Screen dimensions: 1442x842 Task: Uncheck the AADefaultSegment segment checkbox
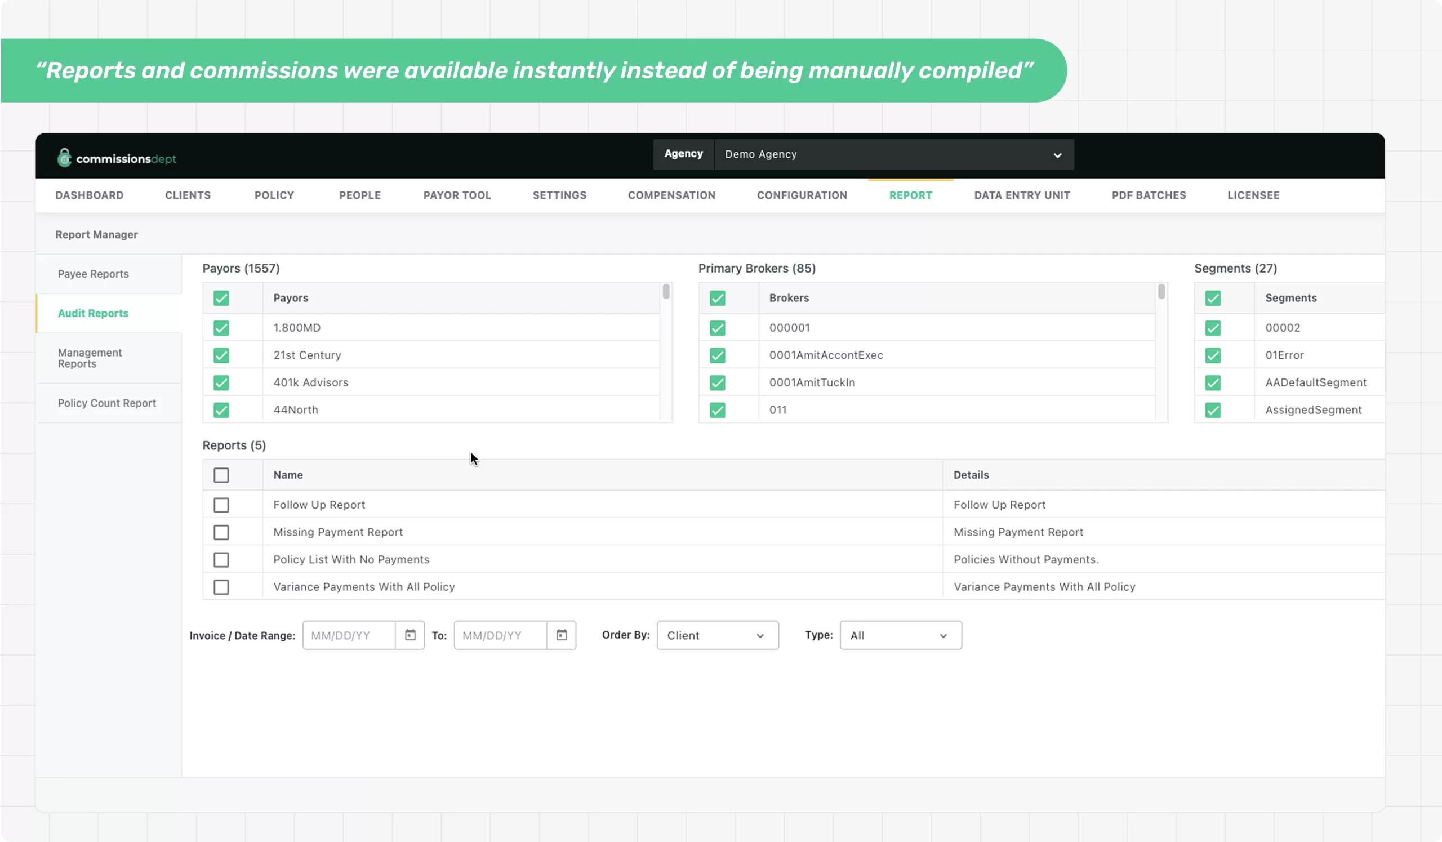tap(1213, 382)
